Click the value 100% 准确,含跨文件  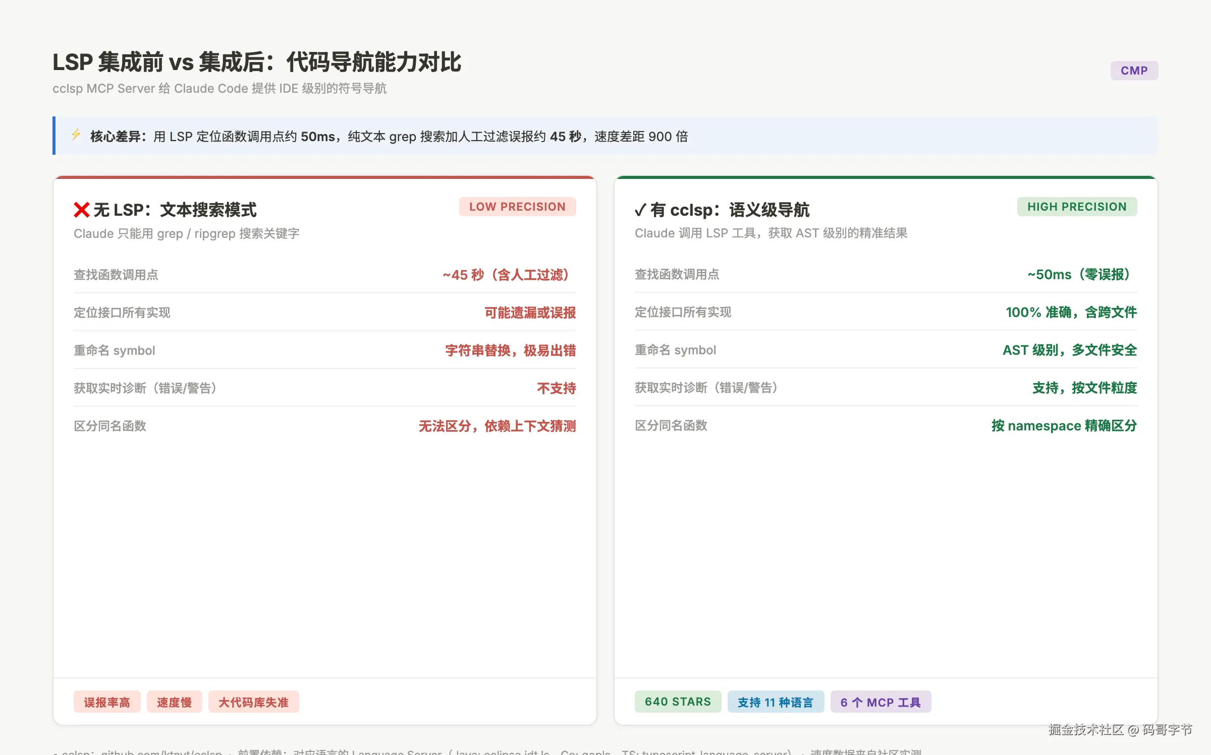click(1071, 312)
